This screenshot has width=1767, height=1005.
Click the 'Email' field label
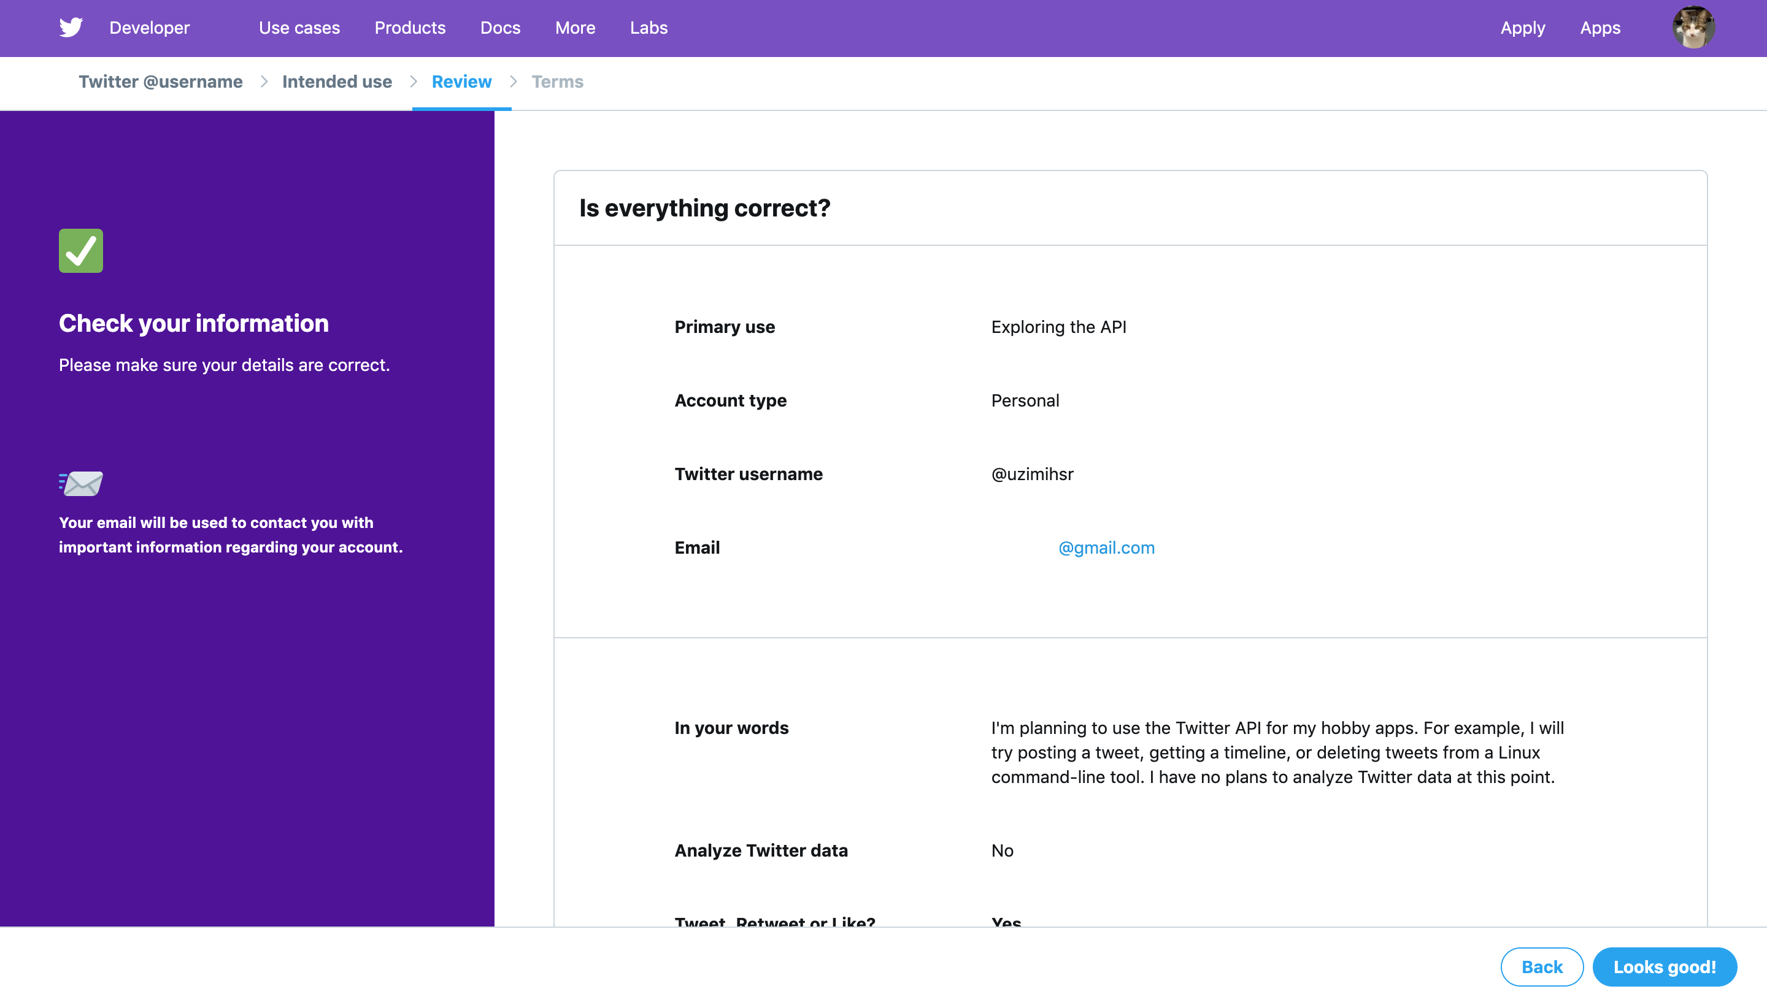(697, 548)
